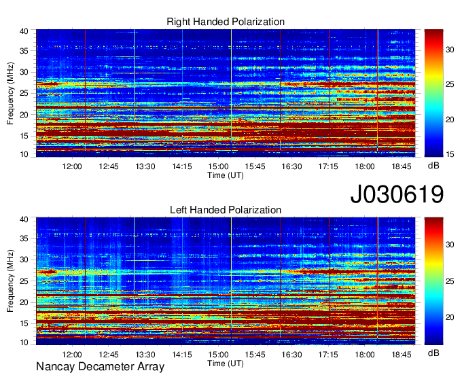Click dB unit label beside Right Handed color bar
The image size is (462, 375).
(x=433, y=166)
